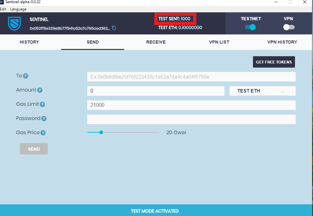Click the GET FREE TOKENS button
Screen dimensions: 313x216
tap(274, 62)
